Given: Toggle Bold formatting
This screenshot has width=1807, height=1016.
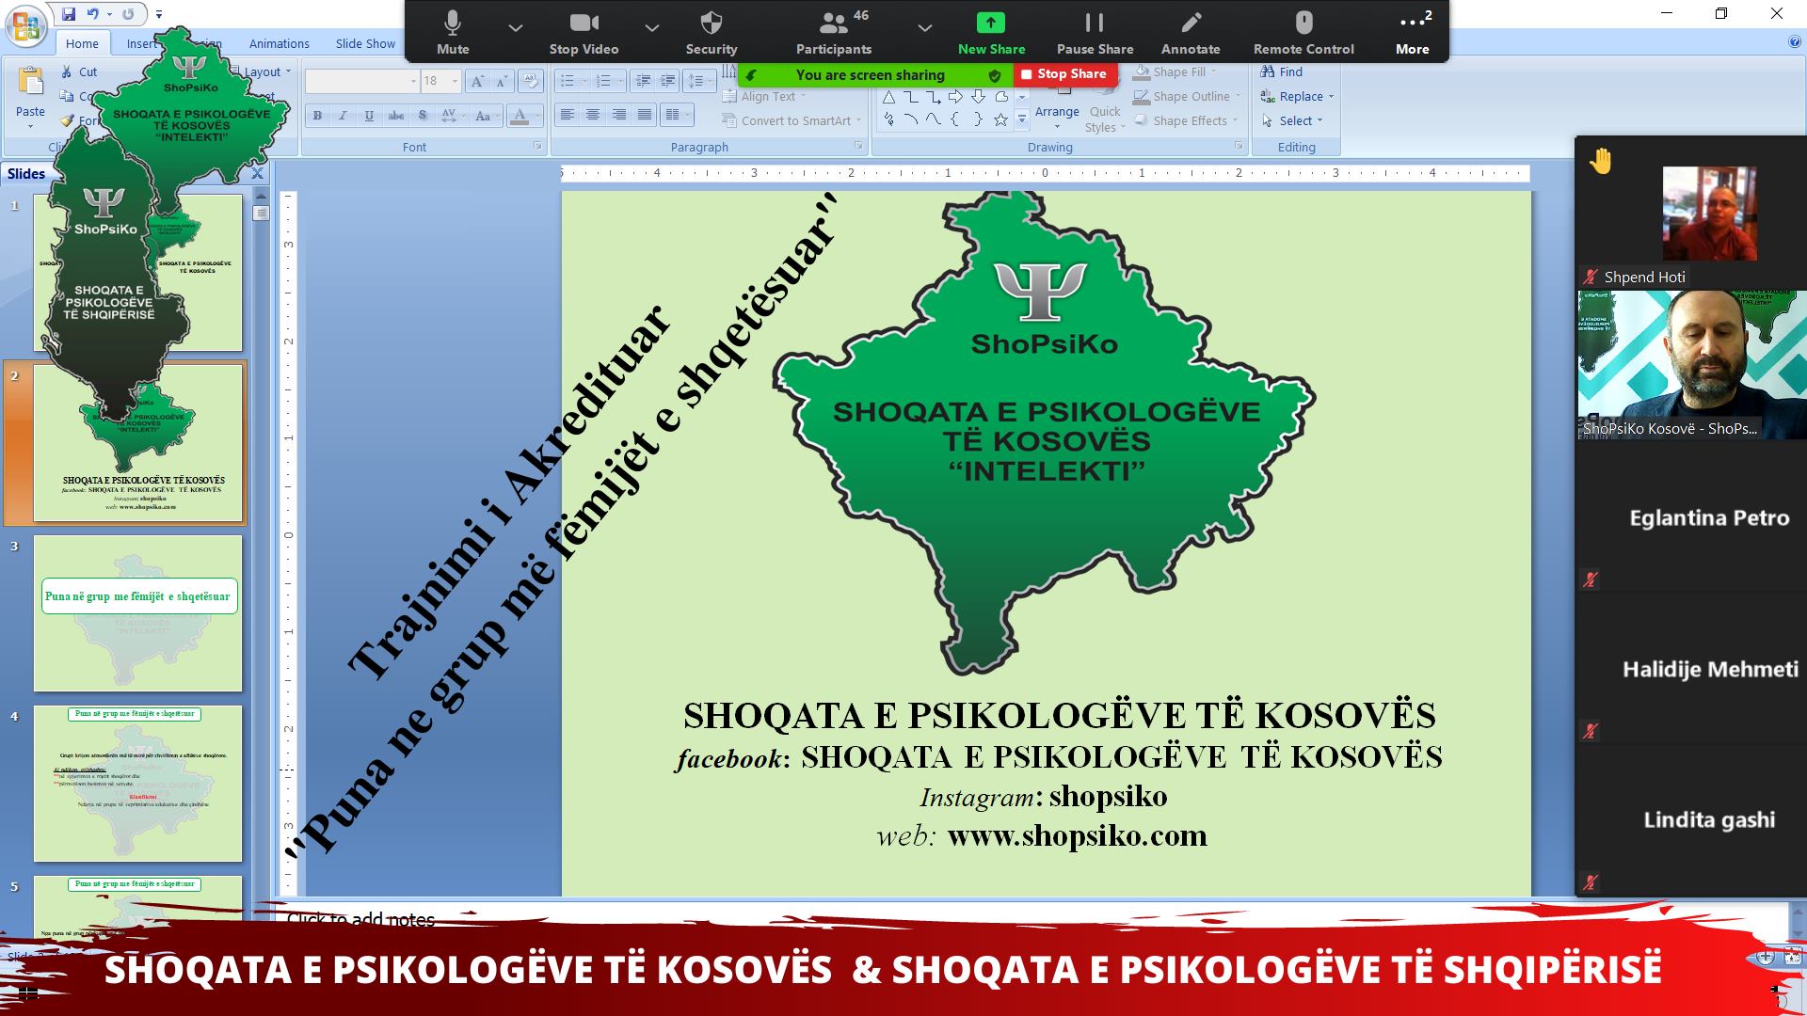Looking at the screenshot, I should coord(317,116).
